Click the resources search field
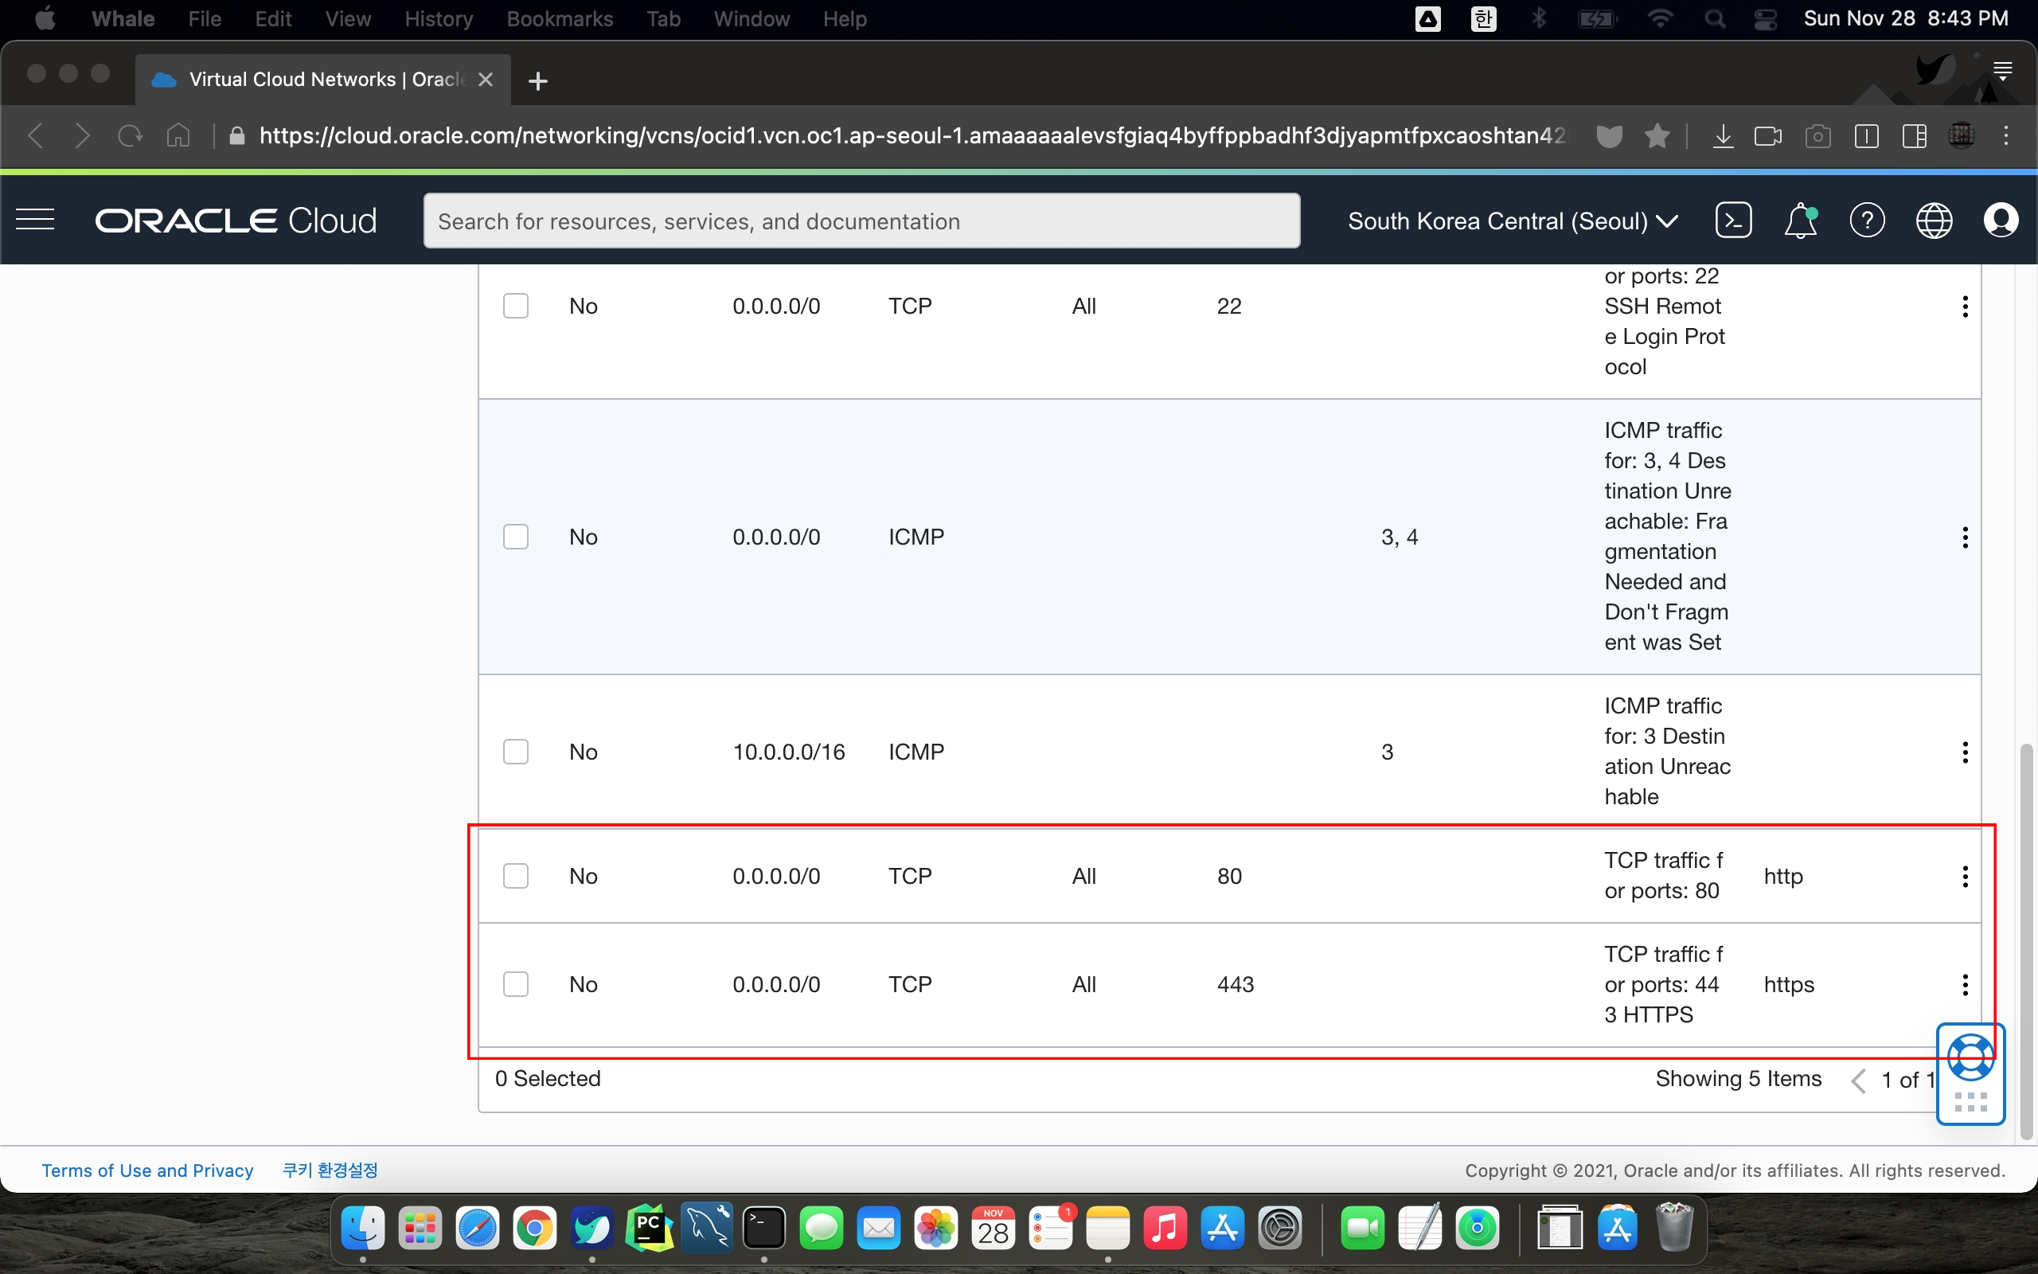The height and width of the screenshot is (1274, 2038). (861, 221)
